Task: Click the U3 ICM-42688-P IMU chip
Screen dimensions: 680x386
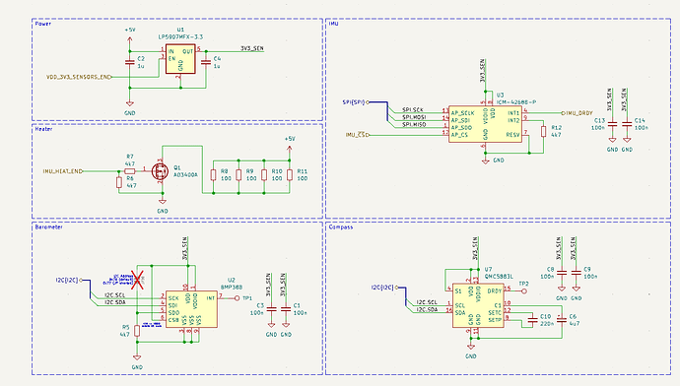Action: click(485, 124)
